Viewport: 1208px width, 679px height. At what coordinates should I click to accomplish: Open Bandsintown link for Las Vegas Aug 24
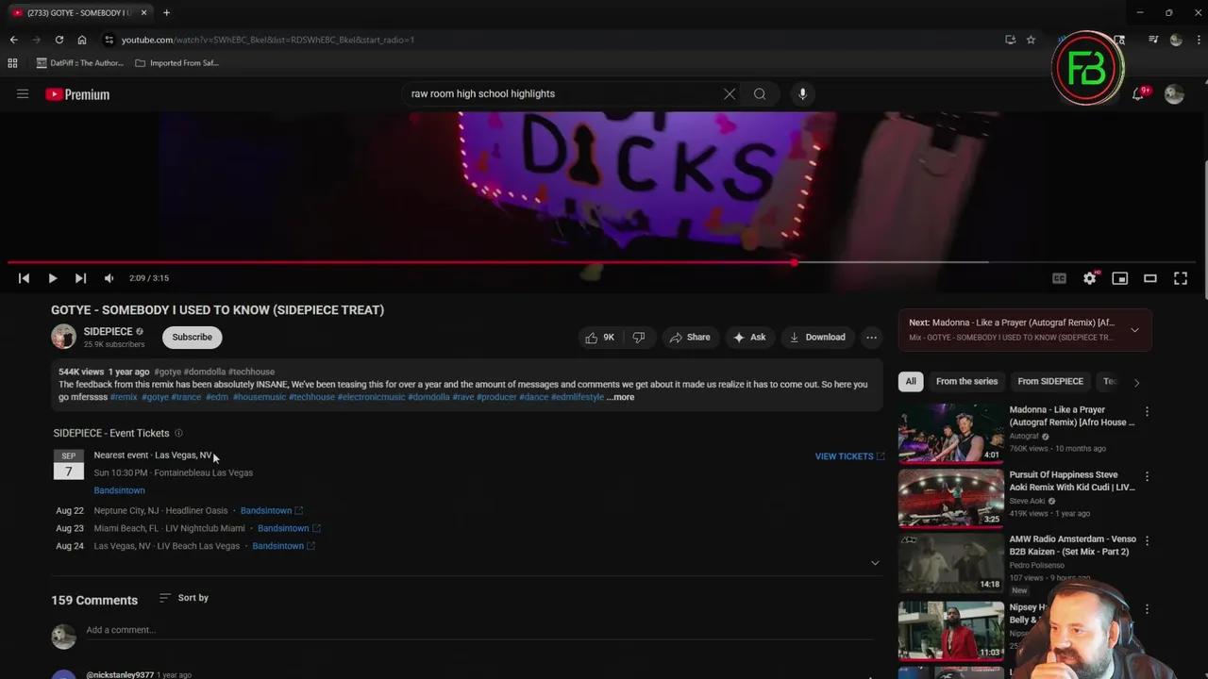(283, 546)
